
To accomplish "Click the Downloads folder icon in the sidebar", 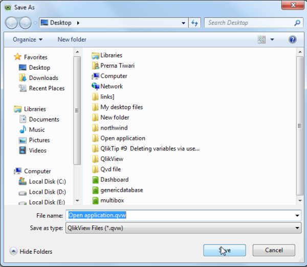I will (23, 78).
